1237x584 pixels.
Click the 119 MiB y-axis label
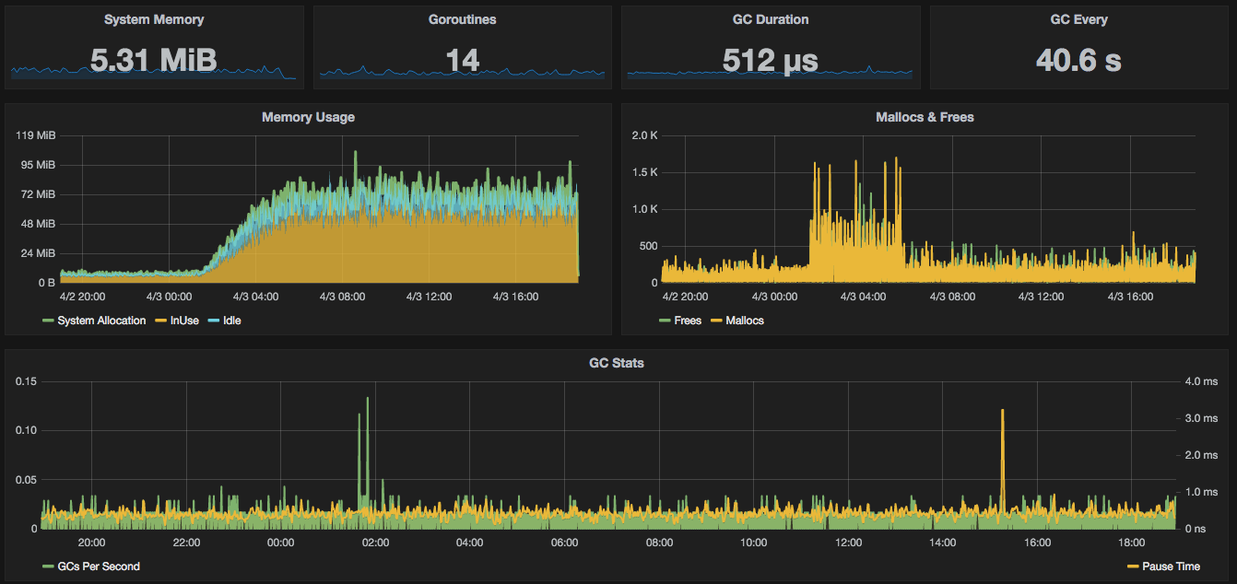(x=36, y=135)
